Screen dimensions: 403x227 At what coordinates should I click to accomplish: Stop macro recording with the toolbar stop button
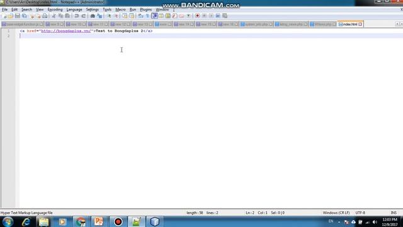(x=204, y=16)
